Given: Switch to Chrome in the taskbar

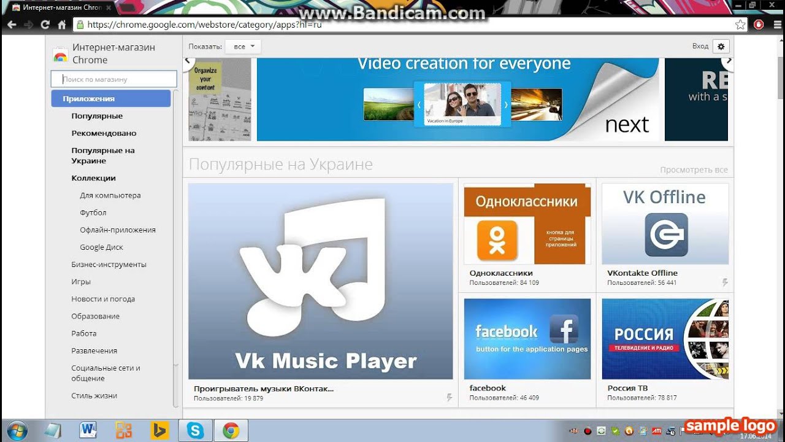Looking at the screenshot, I should [231, 430].
